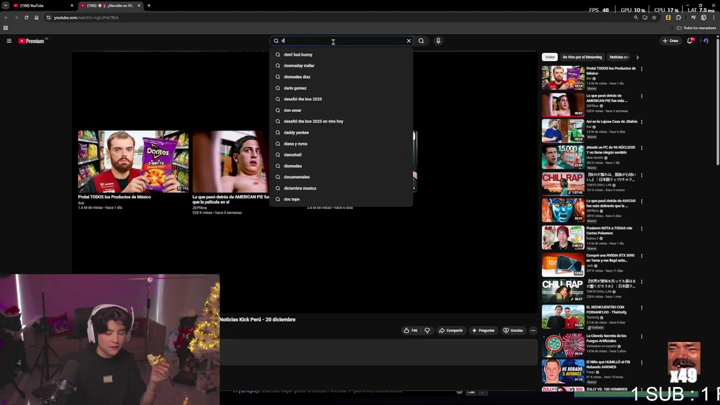Select the Noticias filter chip
This screenshot has width=720, height=405.
(x=619, y=57)
